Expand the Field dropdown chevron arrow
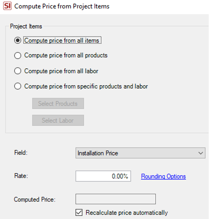Viewport: 209px width, 219px height. click(201, 153)
